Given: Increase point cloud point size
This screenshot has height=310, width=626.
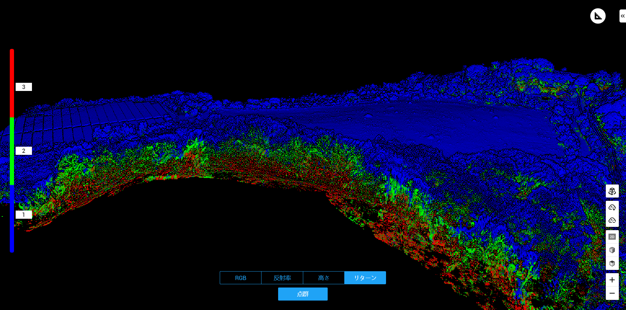Looking at the screenshot, I should click(612, 207).
